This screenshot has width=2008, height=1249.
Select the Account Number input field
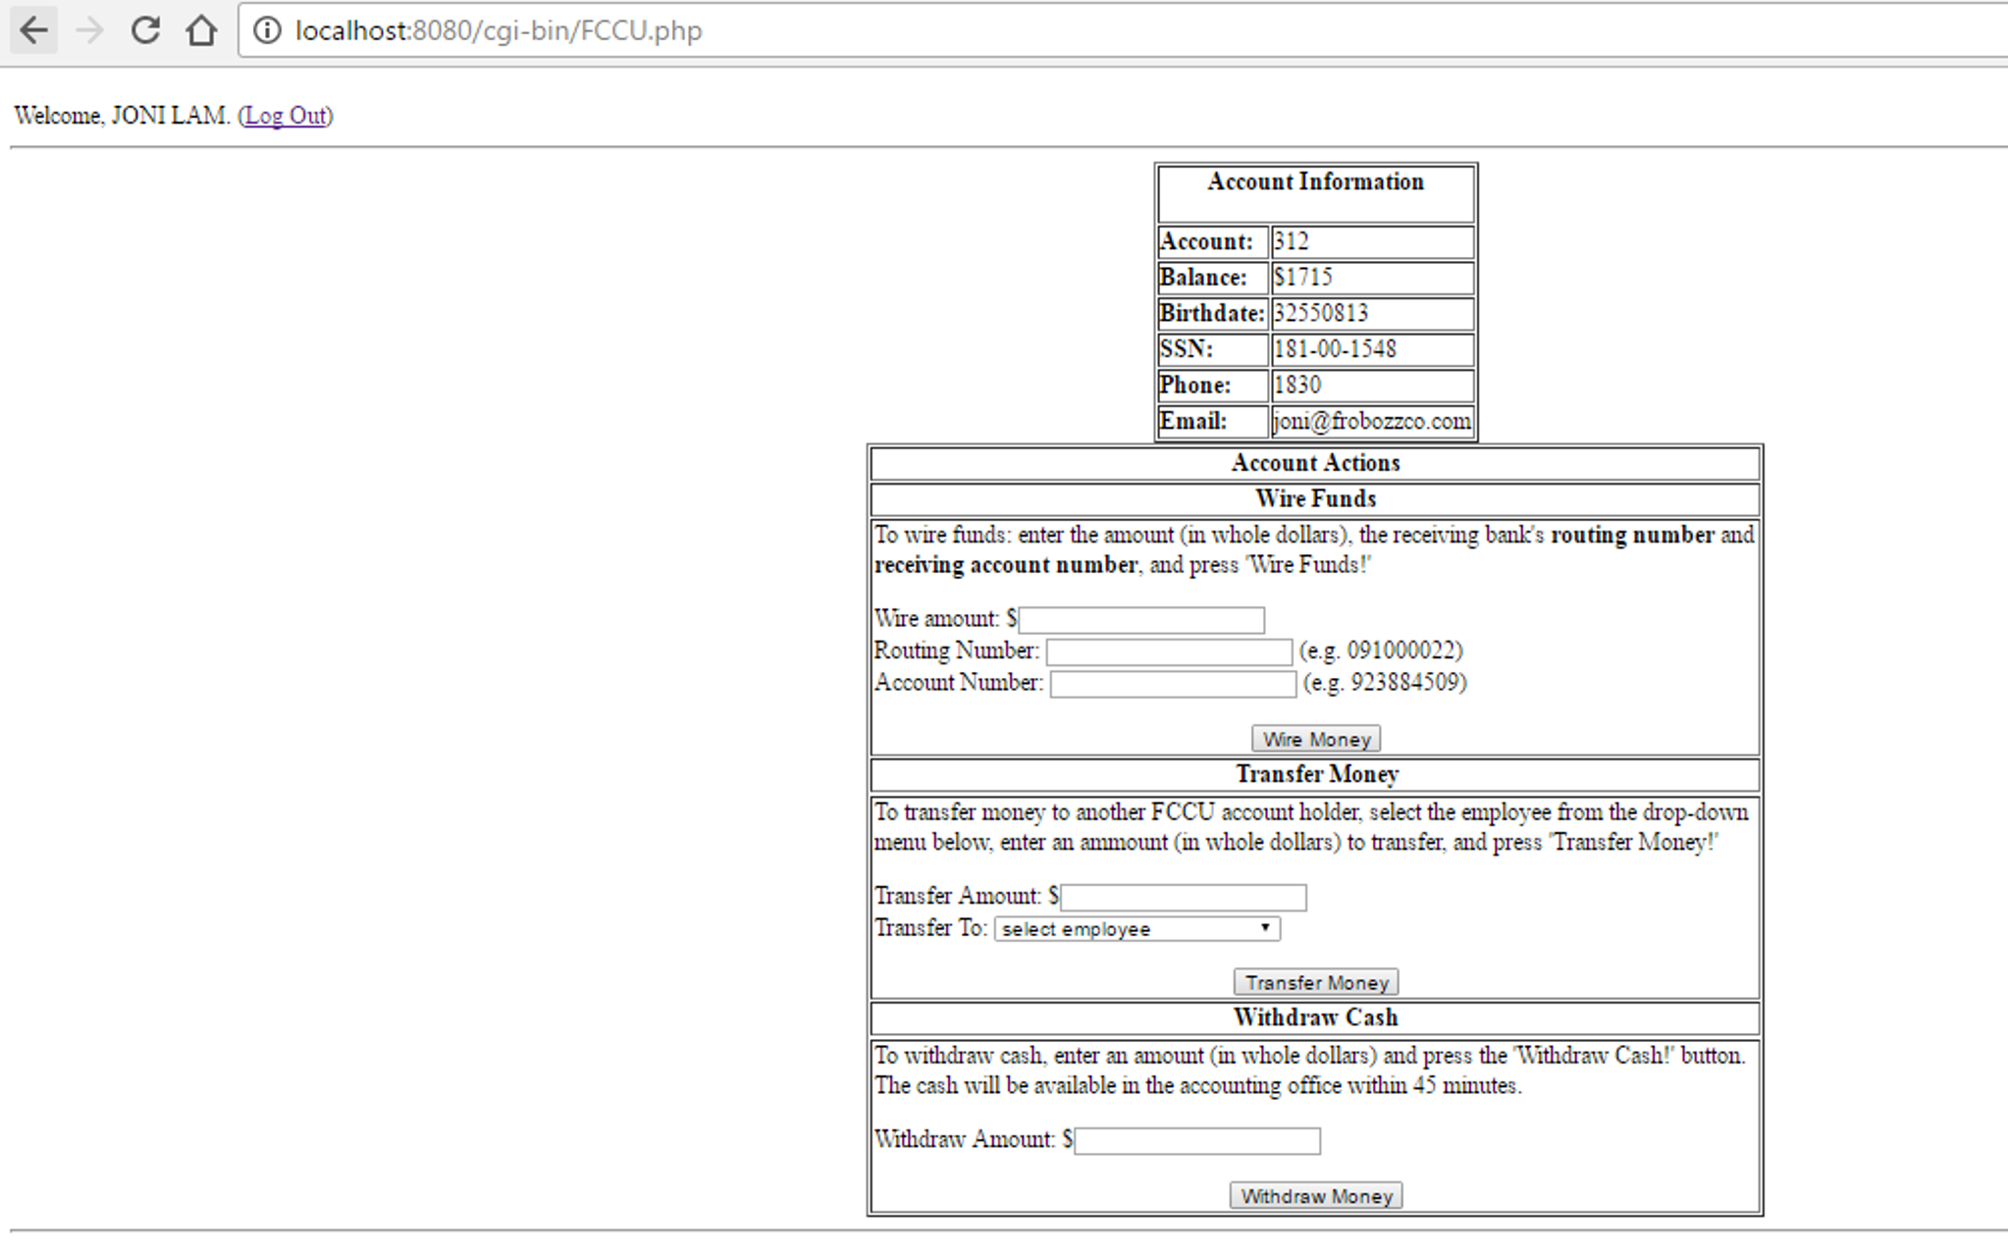click(x=1173, y=684)
